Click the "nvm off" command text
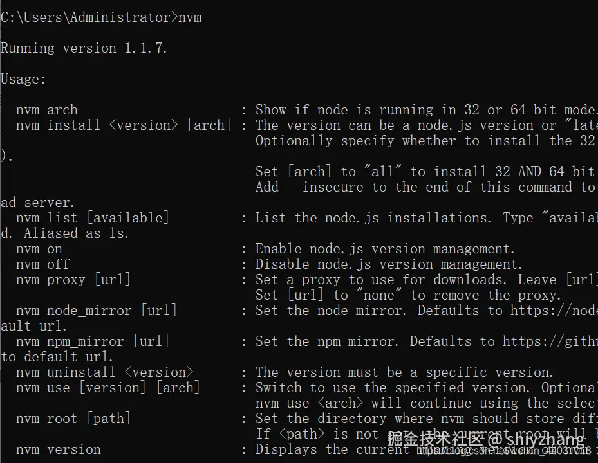The image size is (598, 463). point(42,264)
